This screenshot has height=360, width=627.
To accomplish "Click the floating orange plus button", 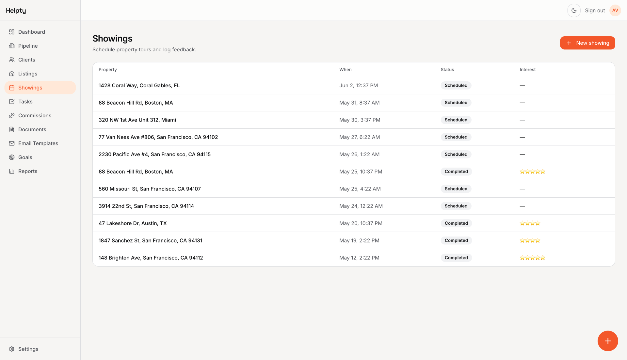I will click(x=608, y=341).
